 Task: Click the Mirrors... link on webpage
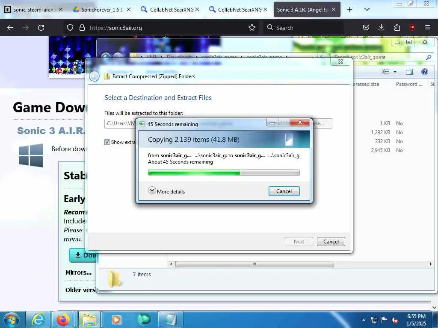click(79, 272)
